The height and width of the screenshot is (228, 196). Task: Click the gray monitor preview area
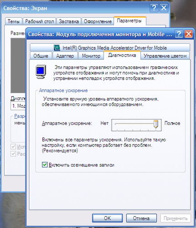(18, 65)
